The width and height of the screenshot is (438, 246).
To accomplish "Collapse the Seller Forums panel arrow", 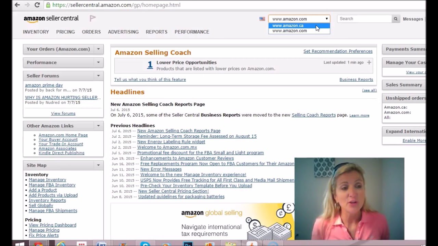I will (98, 76).
